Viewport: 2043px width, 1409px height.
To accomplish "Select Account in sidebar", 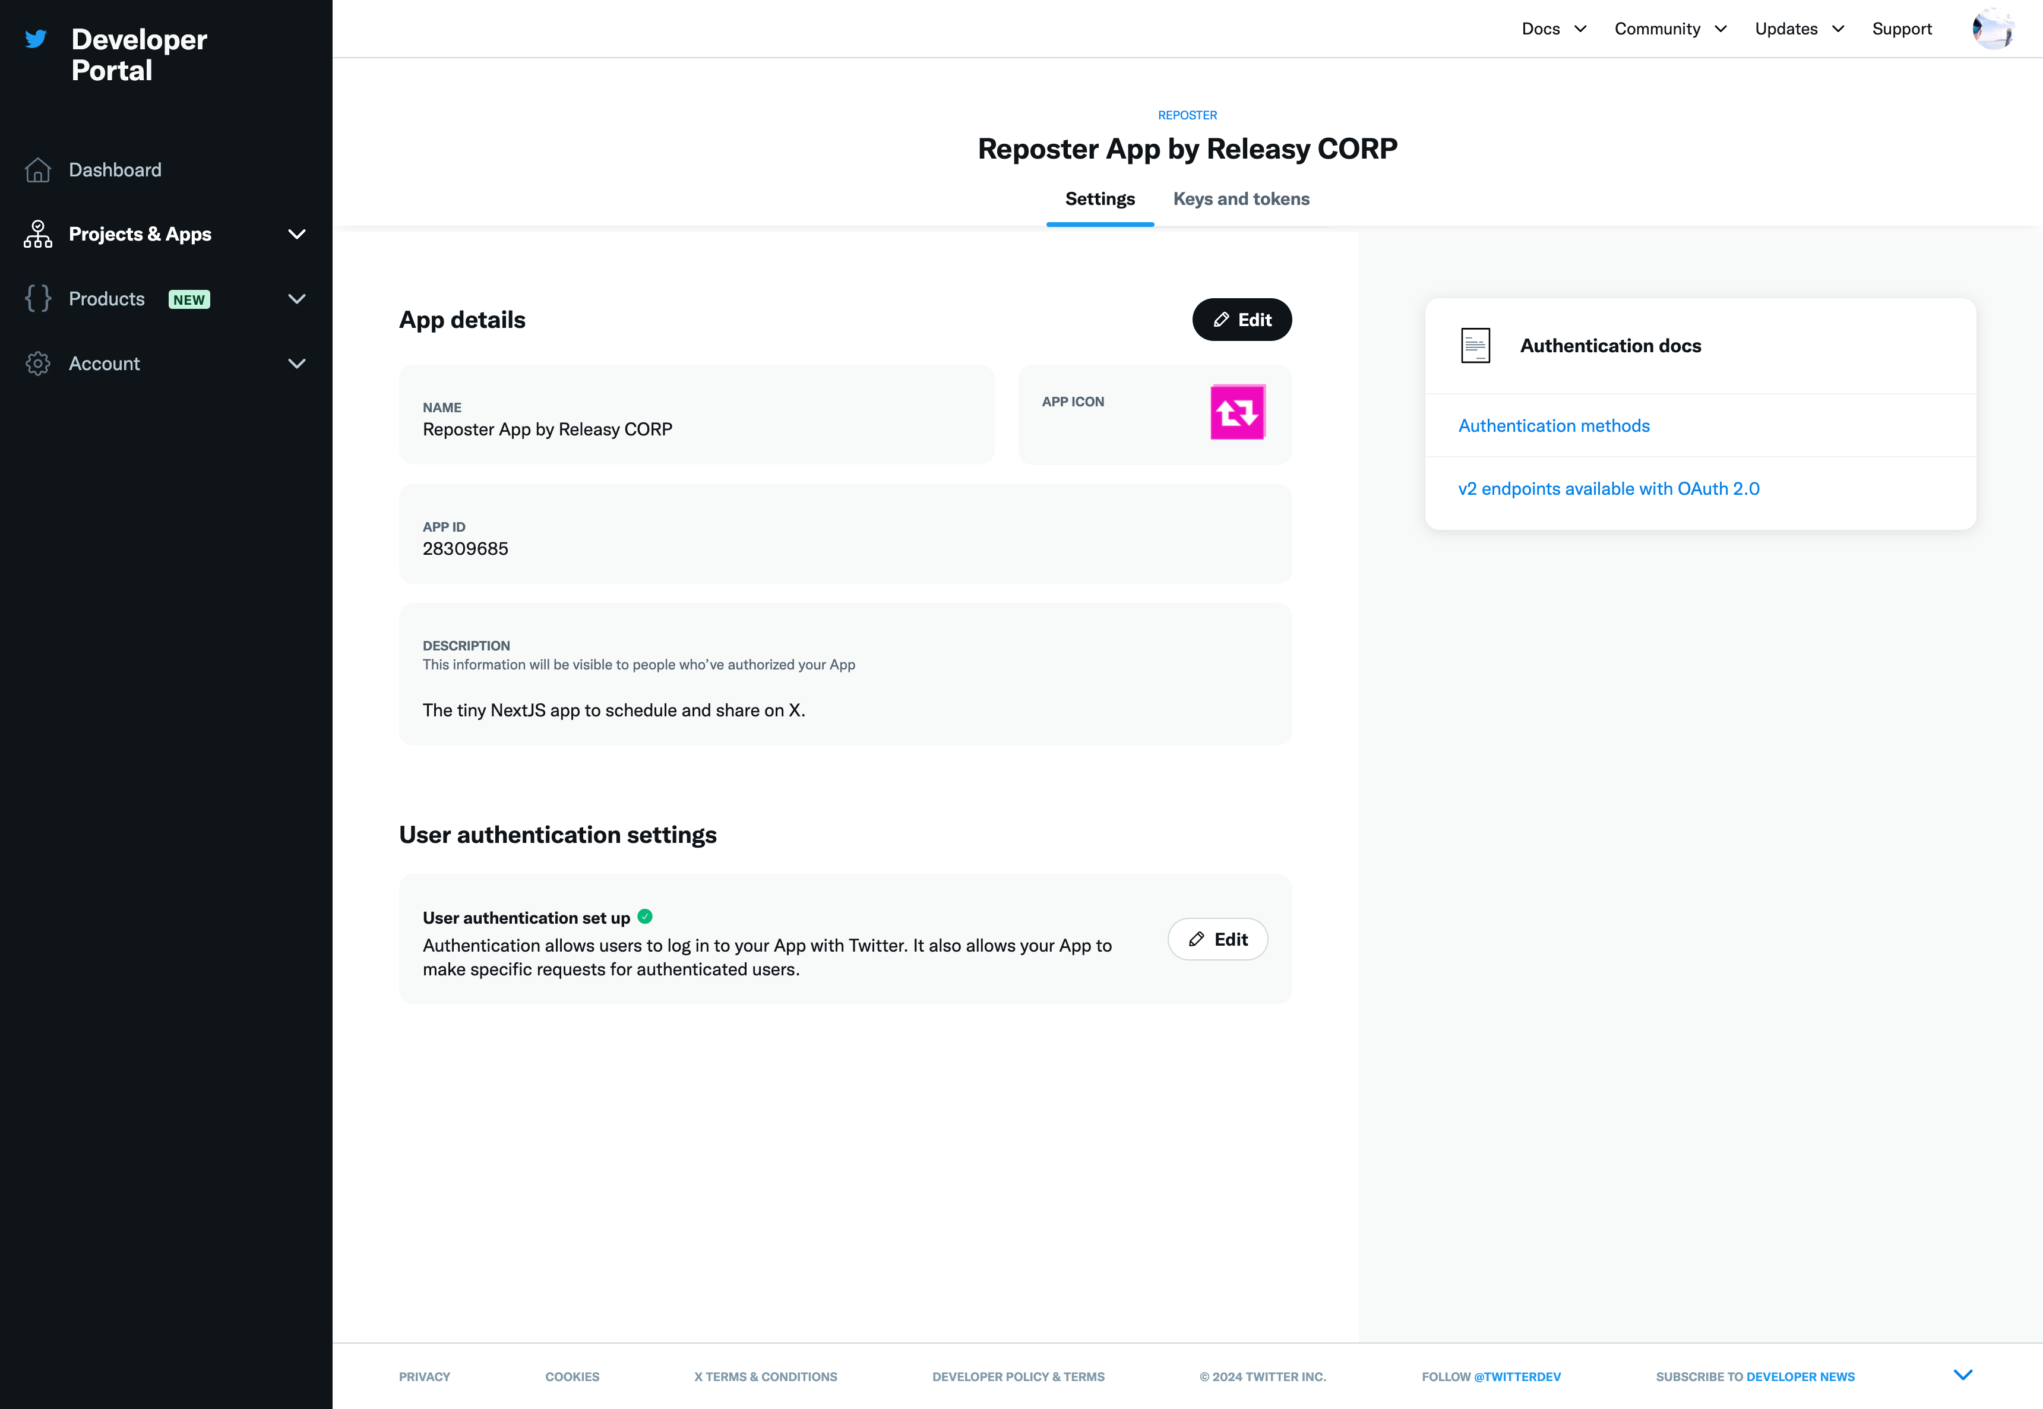I will 104,364.
